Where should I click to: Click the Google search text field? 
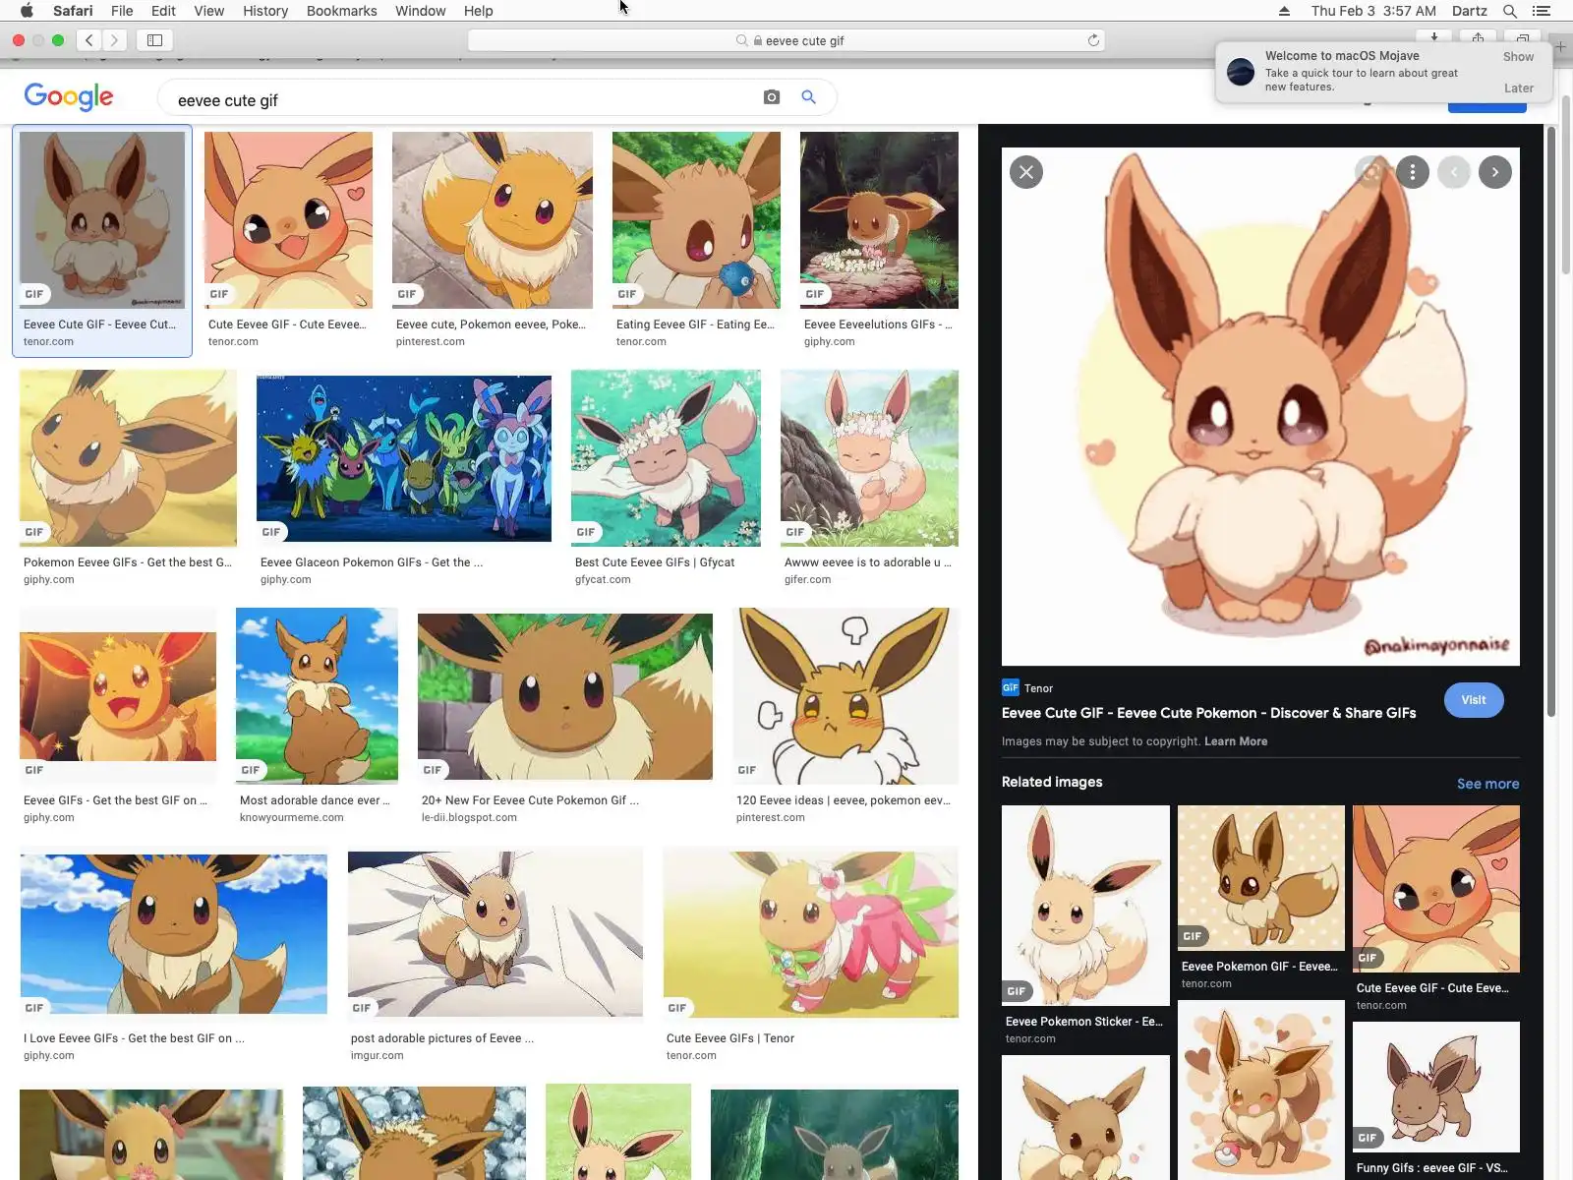point(462,100)
